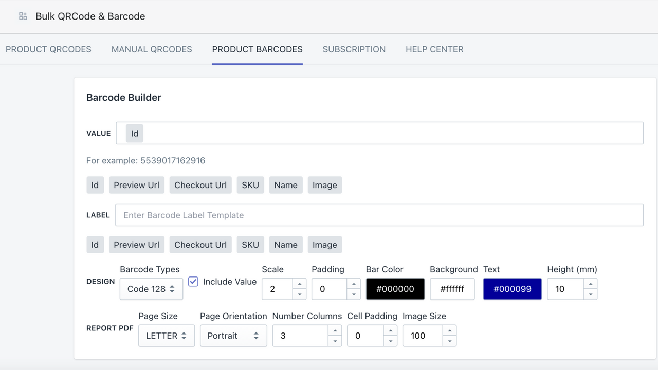The height and width of the screenshot is (370, 658).
Task: Add the Image variable to the Label template
Action: [x=325, y=245]
